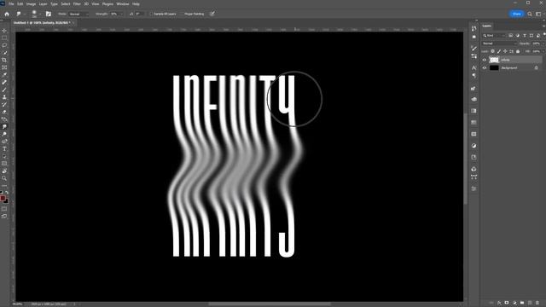Create a new layer icon
Viewport: 546px width, 307px height.
[x=530, y=303]
